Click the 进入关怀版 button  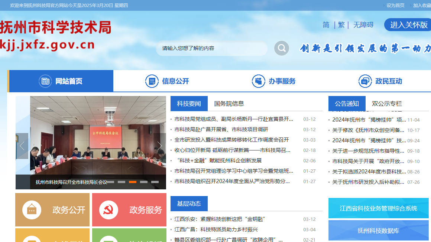pos(408,25)
